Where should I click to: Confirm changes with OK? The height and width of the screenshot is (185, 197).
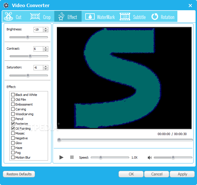[131, 174]
